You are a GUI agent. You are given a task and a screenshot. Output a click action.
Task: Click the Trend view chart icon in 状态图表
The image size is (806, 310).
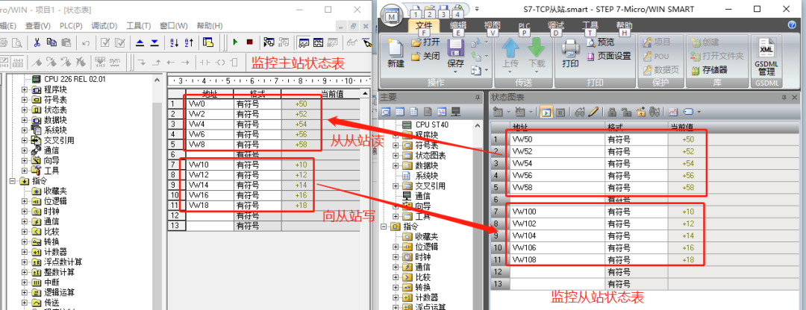tap(673, 111)
